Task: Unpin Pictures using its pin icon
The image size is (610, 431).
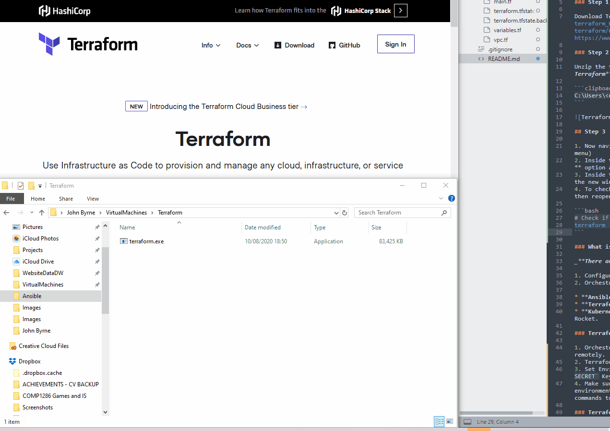Action: pyautogui.click(x=97, y=227)
